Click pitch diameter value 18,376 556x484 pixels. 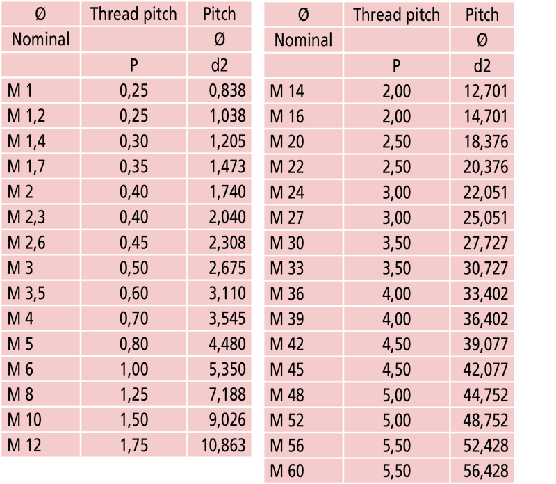click(485, 142)
